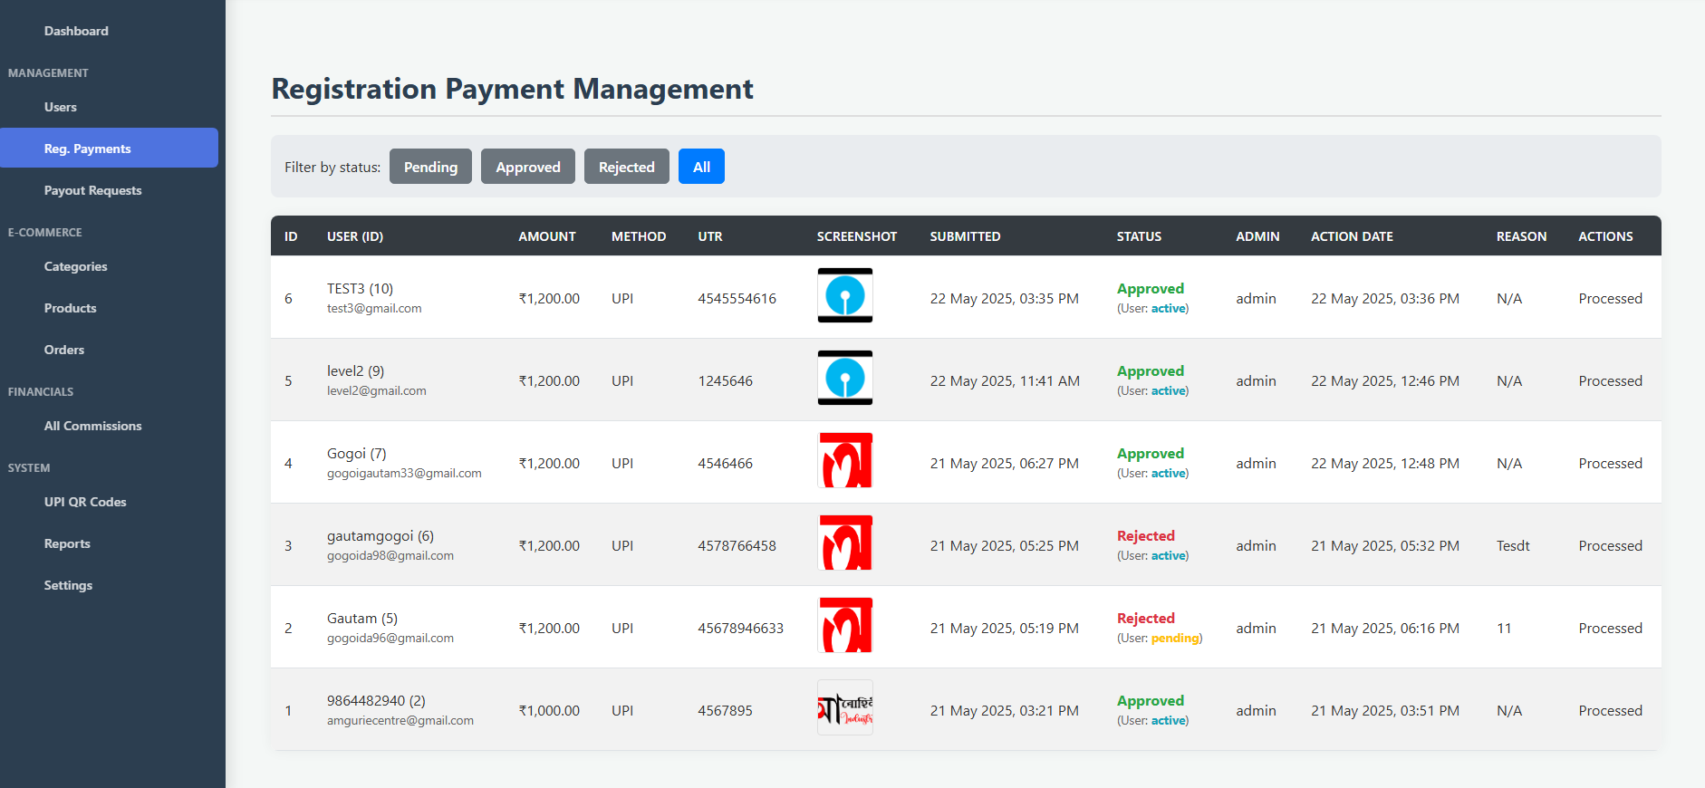The width and height of the screenshot is (1705, 788).
Task: View Gogoi's payment screenshot thumbnail
Action: [844, 460]
